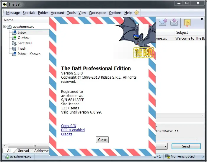Open the Workspace menu
The width and height of the screenshot is (207, 162).
97,13
